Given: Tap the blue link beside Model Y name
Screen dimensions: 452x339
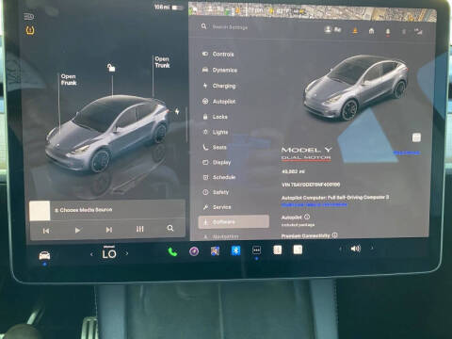Looking at the screenshot, I should 407,153.
